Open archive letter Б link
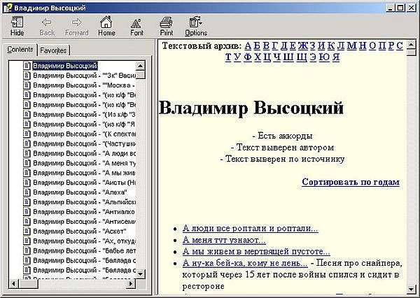The width and height of the screenshot is (420, 298). pos(257,45)
